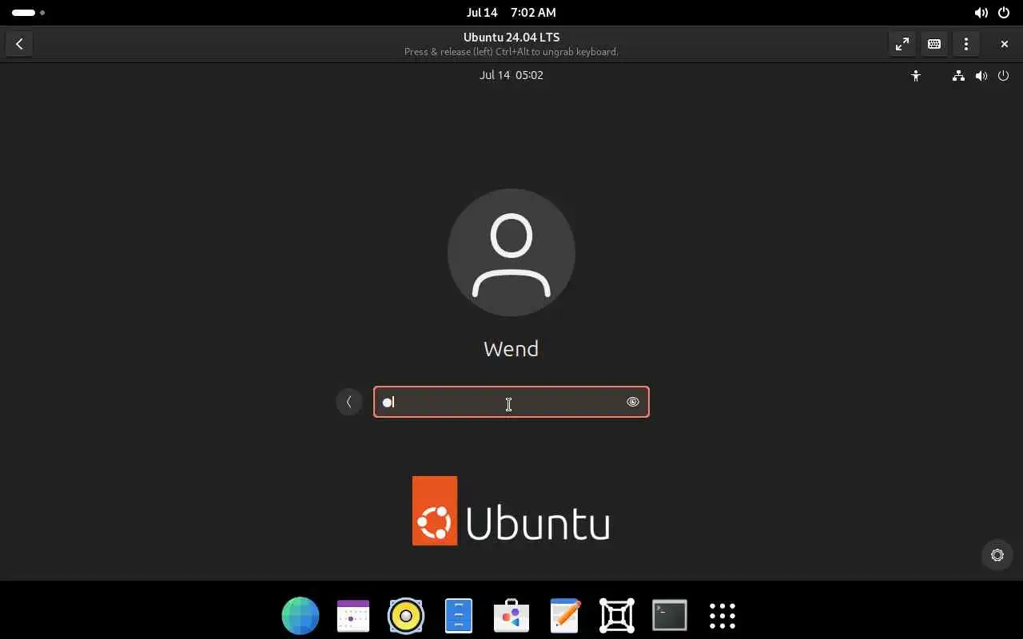Focus the password input field
Viewport: 1023px width, 639px height.
coord(511,402)
